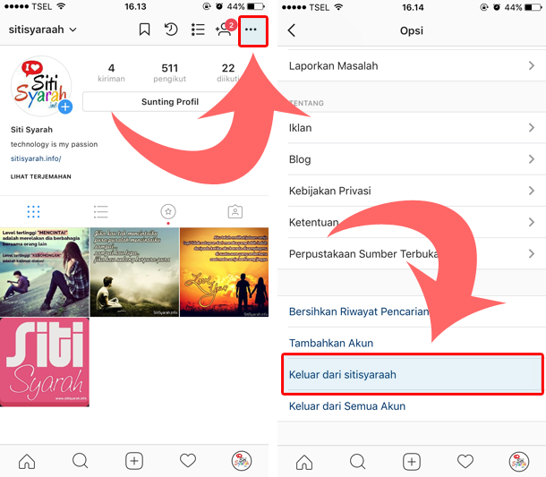Switch to the star favorites tab

(x=168, y=212)
